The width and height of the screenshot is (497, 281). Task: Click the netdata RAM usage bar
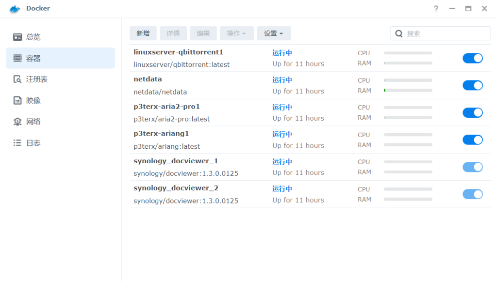pos(408,91)
